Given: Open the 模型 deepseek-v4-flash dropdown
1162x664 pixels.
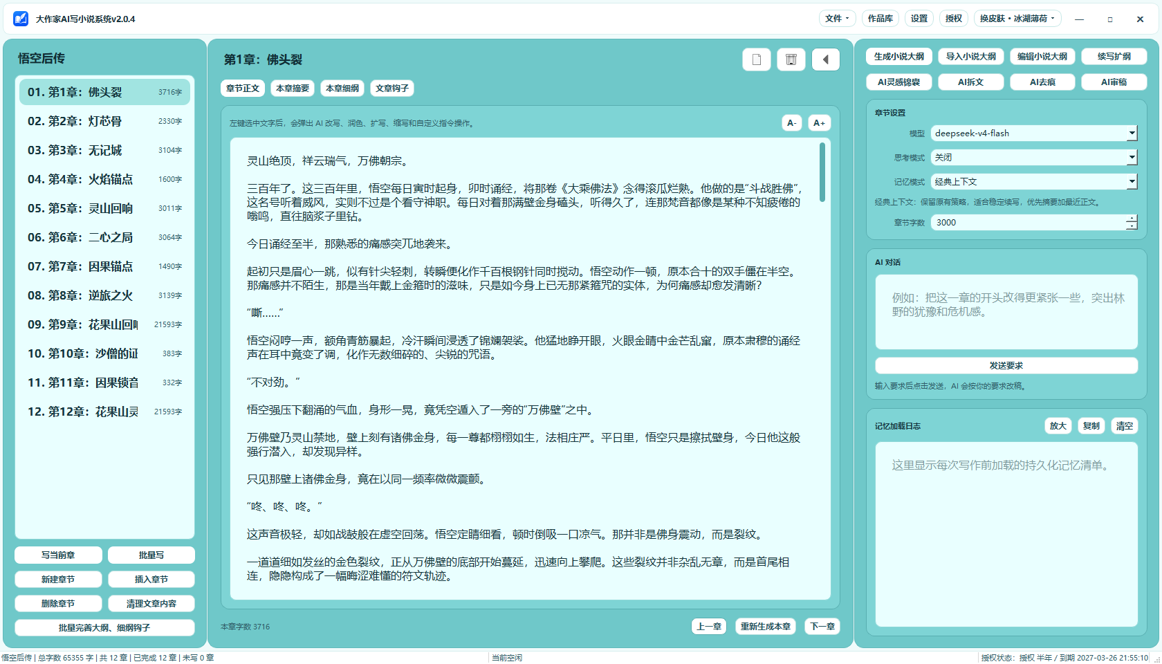Looking at the screenshot, I should tap(1034, 133).
